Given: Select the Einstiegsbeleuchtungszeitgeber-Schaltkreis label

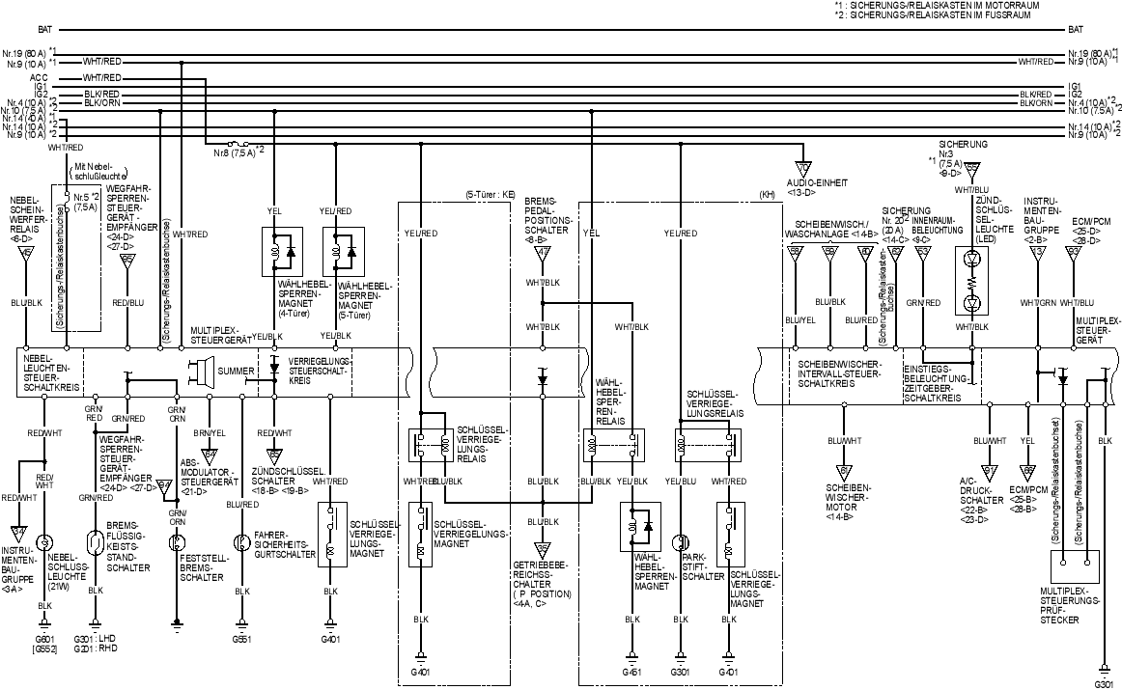Looking at the screenshot, I should click(932, 382).
